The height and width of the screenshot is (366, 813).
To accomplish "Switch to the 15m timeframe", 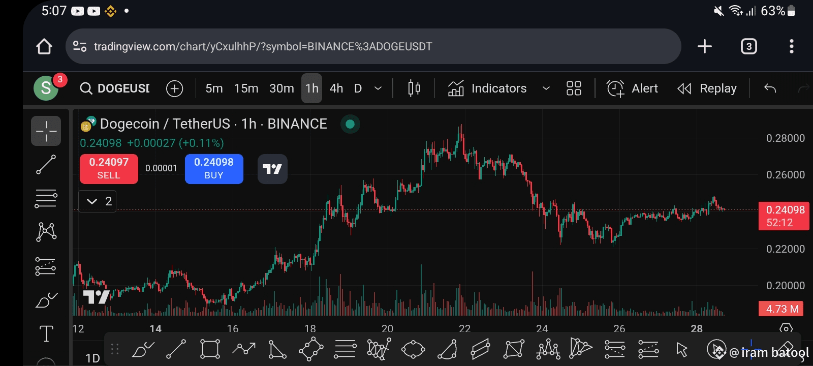I will point(246,88).
